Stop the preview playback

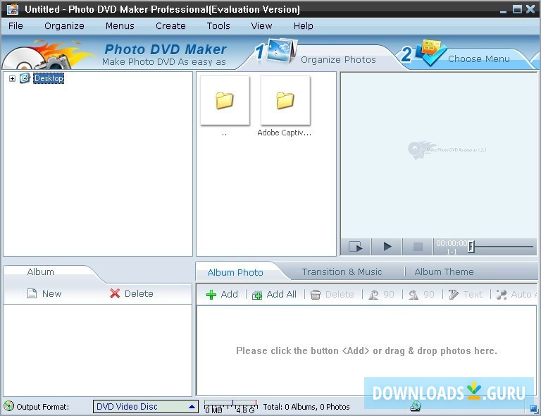[x=418, y=247]
